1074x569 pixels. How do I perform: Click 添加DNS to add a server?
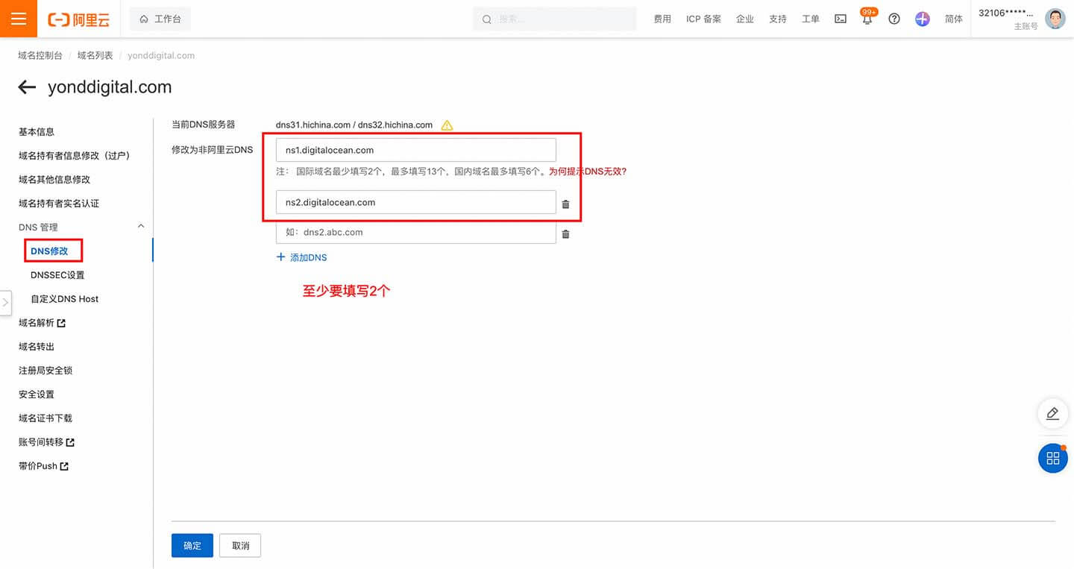(x=301, y=257)
